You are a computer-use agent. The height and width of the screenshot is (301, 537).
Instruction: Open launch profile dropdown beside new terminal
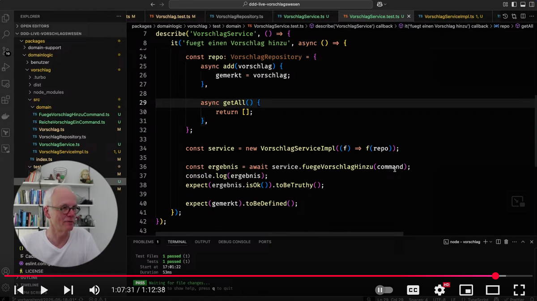(491, 242)
